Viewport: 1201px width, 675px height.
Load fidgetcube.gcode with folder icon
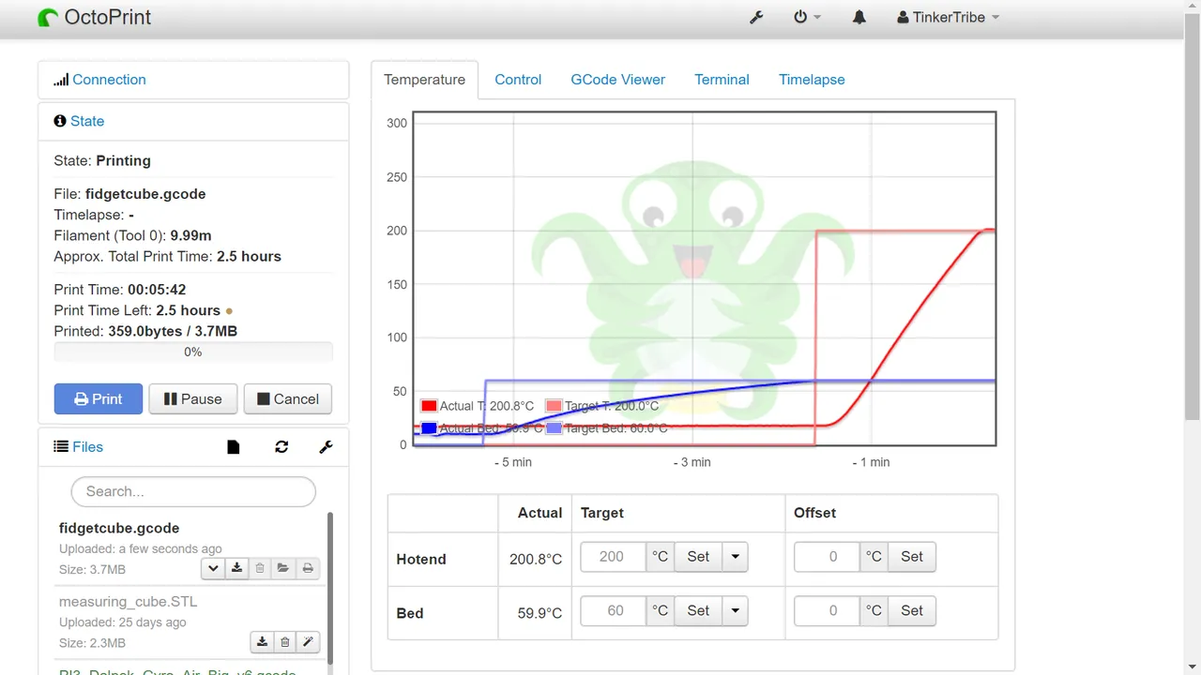point(283,568)
